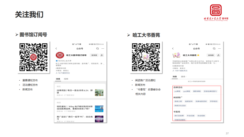Click the 发消息 button for 哈工大书香苑
Image resolution: width=244 pixels, height=137 pixels.
pos(211,55)
